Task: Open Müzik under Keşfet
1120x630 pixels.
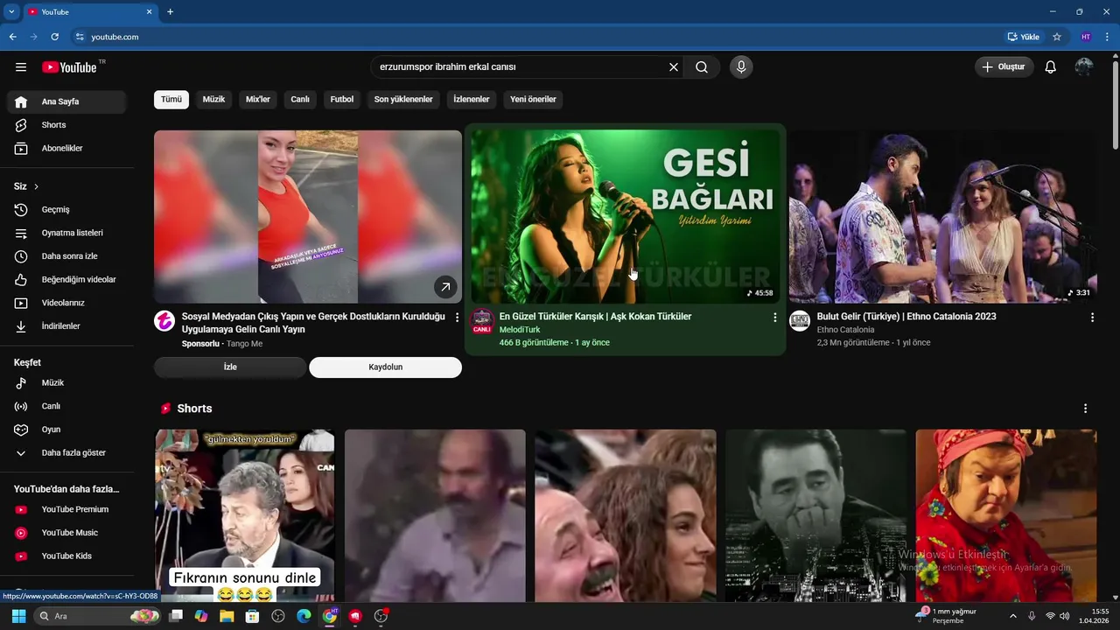Action: (66, 383)
